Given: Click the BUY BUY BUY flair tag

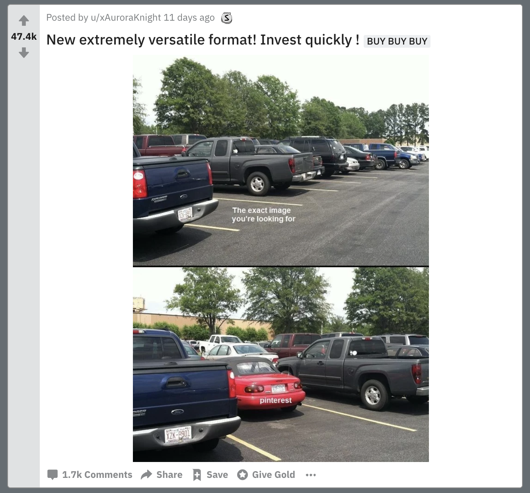Looking at the screenshot, I should click(397, 41).
